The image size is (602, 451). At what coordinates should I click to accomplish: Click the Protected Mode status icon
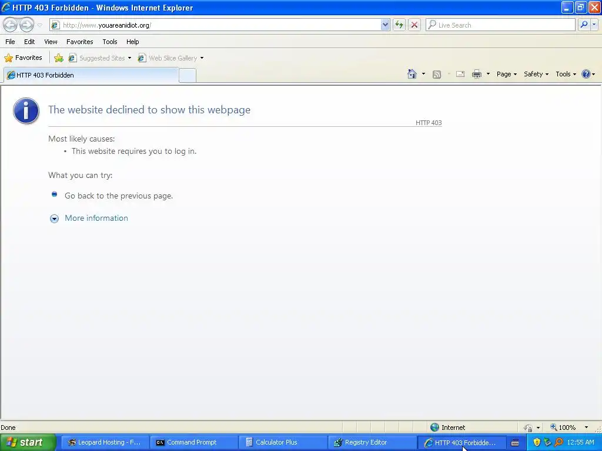[529, 428]
